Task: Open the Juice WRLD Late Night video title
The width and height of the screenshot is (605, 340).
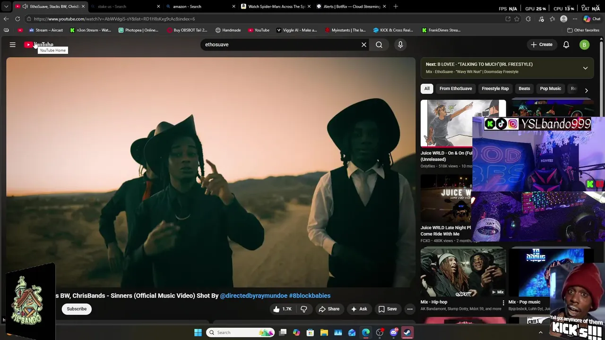Action: pyautogui.click(x=446, y=230)
